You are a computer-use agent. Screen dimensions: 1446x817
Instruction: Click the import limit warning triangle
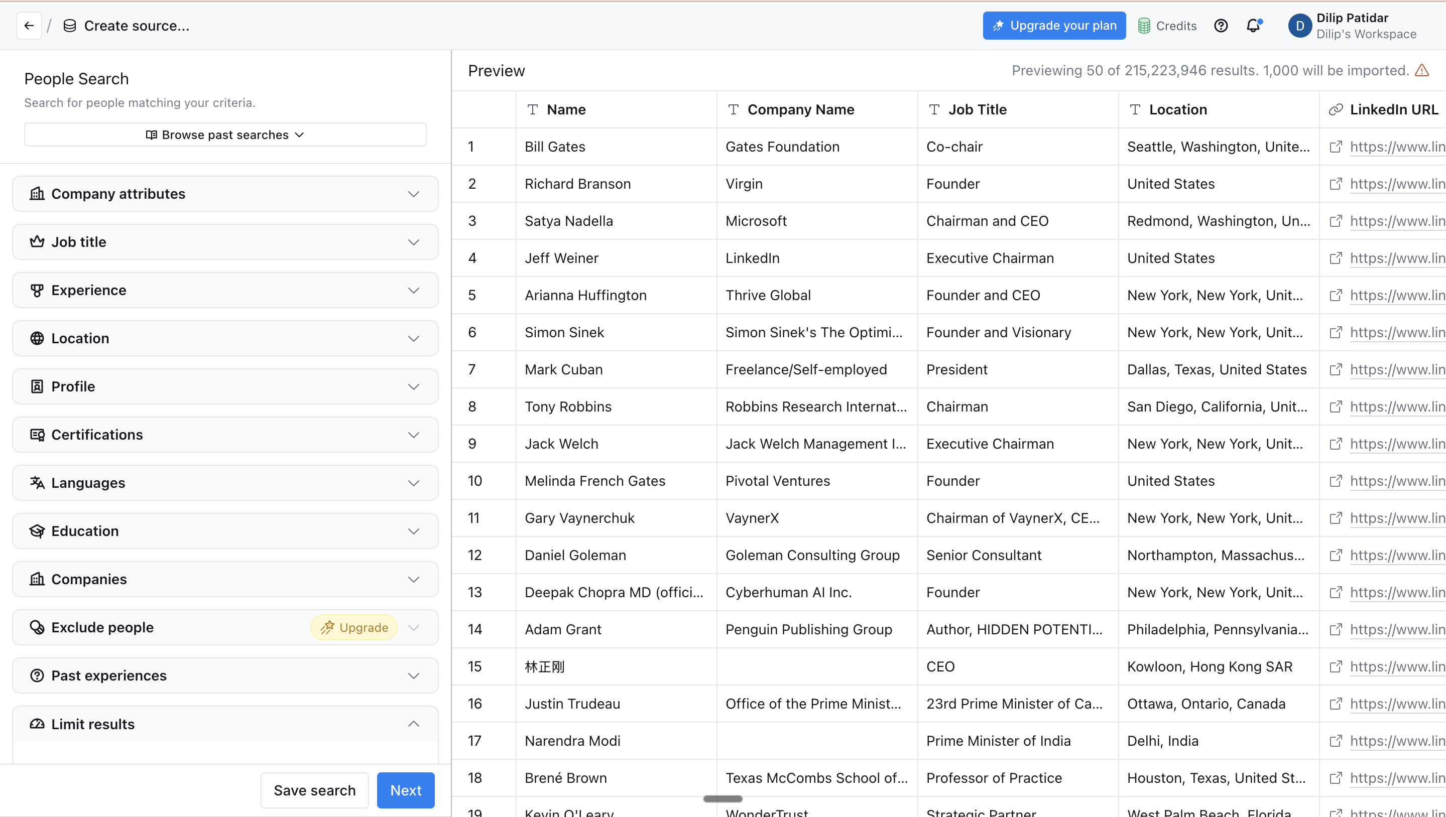coord(1422,71)
